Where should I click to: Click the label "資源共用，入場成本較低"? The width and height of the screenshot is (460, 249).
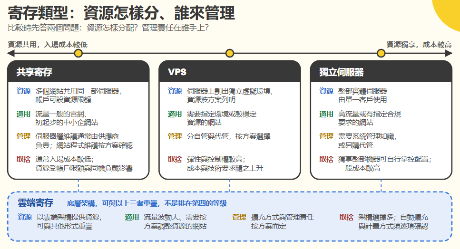coord(48,45)
